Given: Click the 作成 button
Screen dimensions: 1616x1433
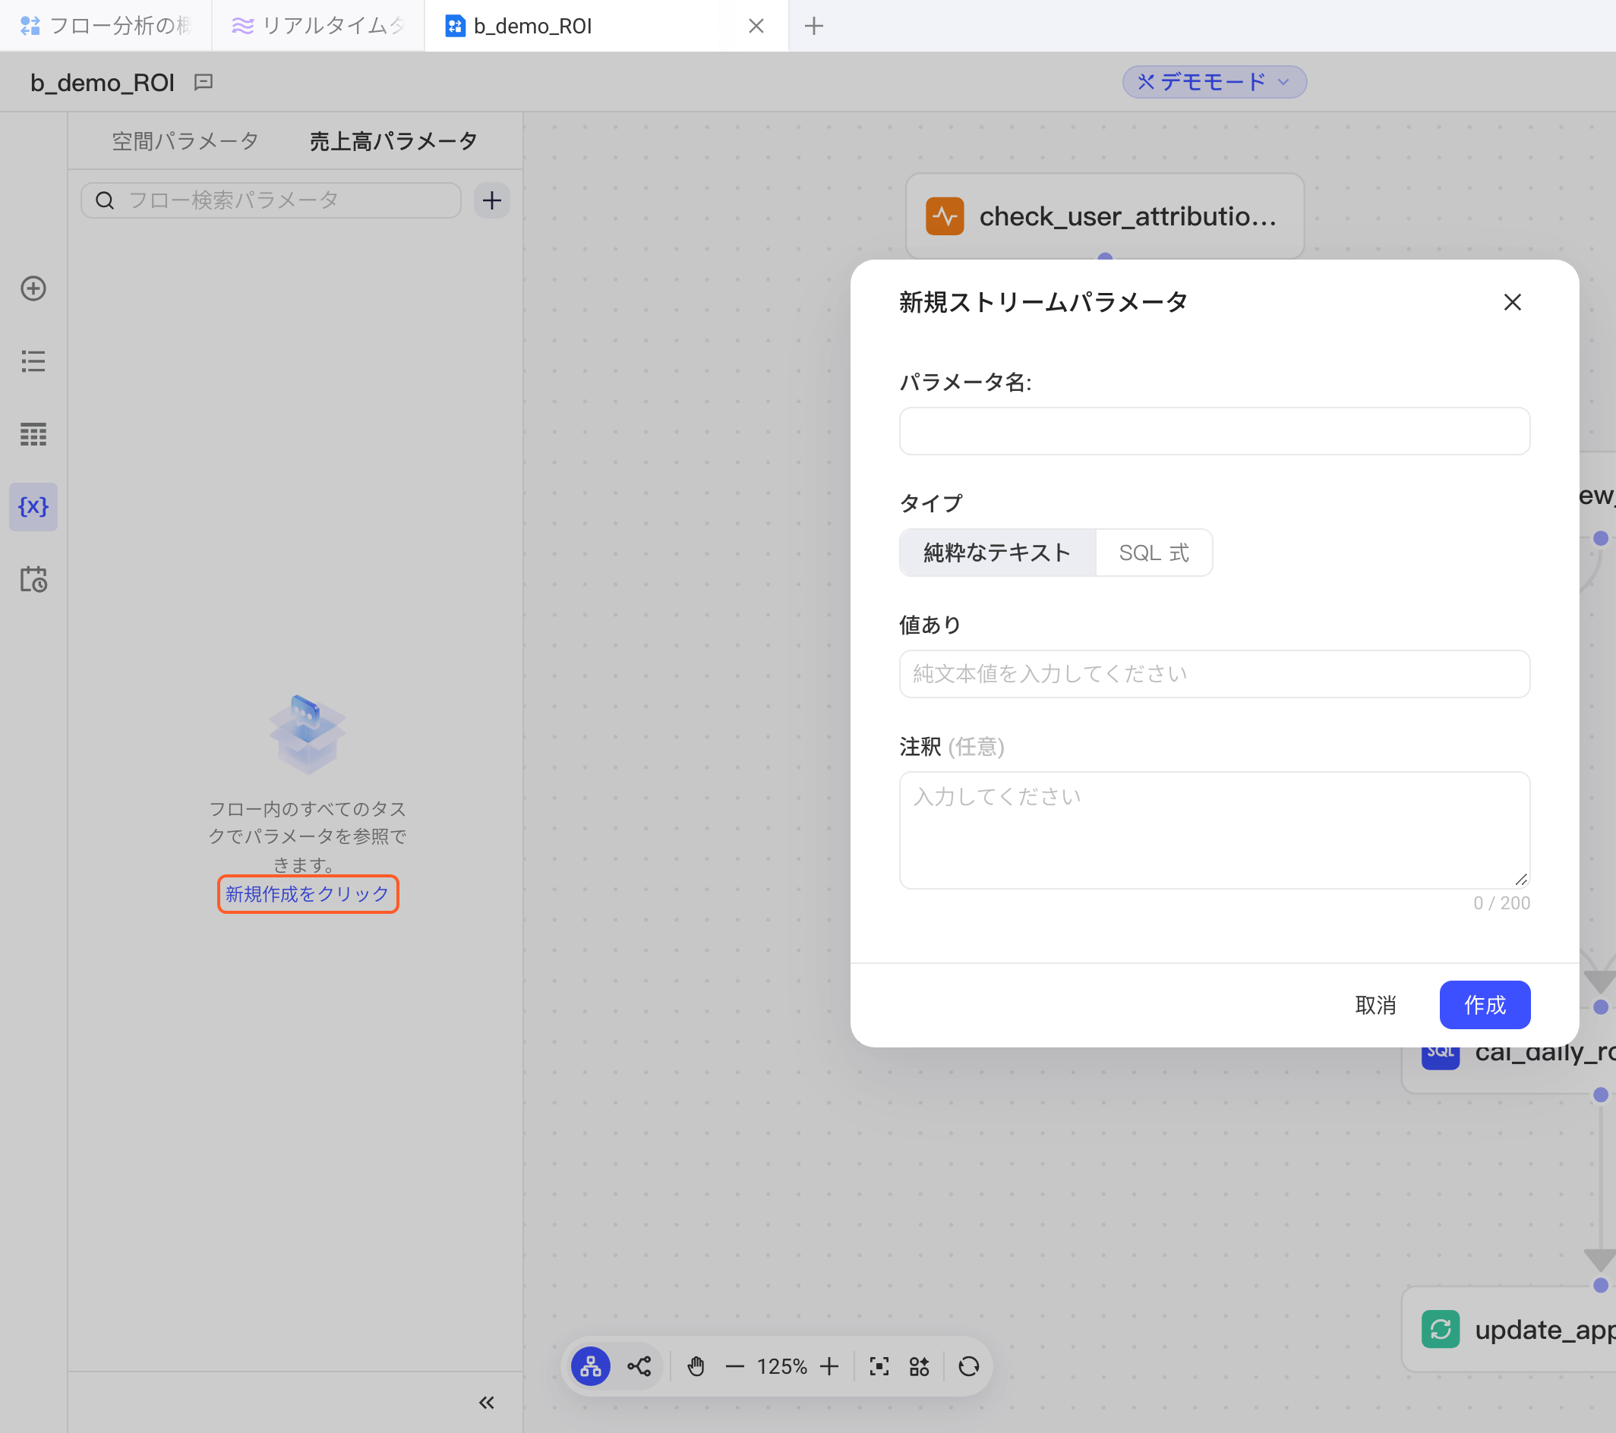Looking at the screenshot, I should [x=1484, y=1005].
